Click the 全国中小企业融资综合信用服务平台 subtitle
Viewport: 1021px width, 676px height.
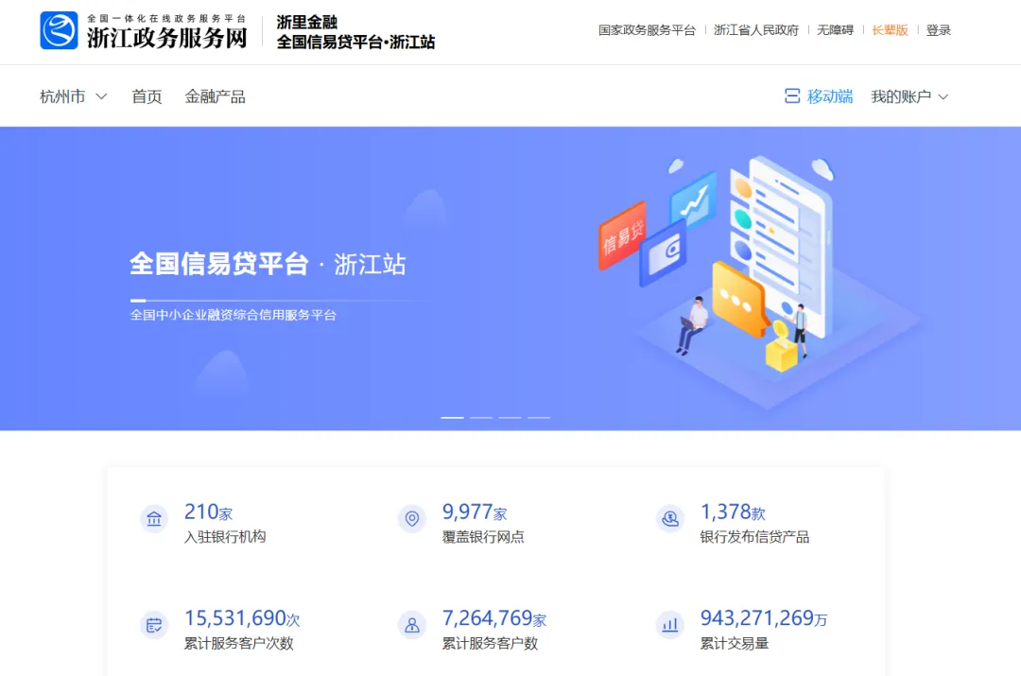pos(234,315)
